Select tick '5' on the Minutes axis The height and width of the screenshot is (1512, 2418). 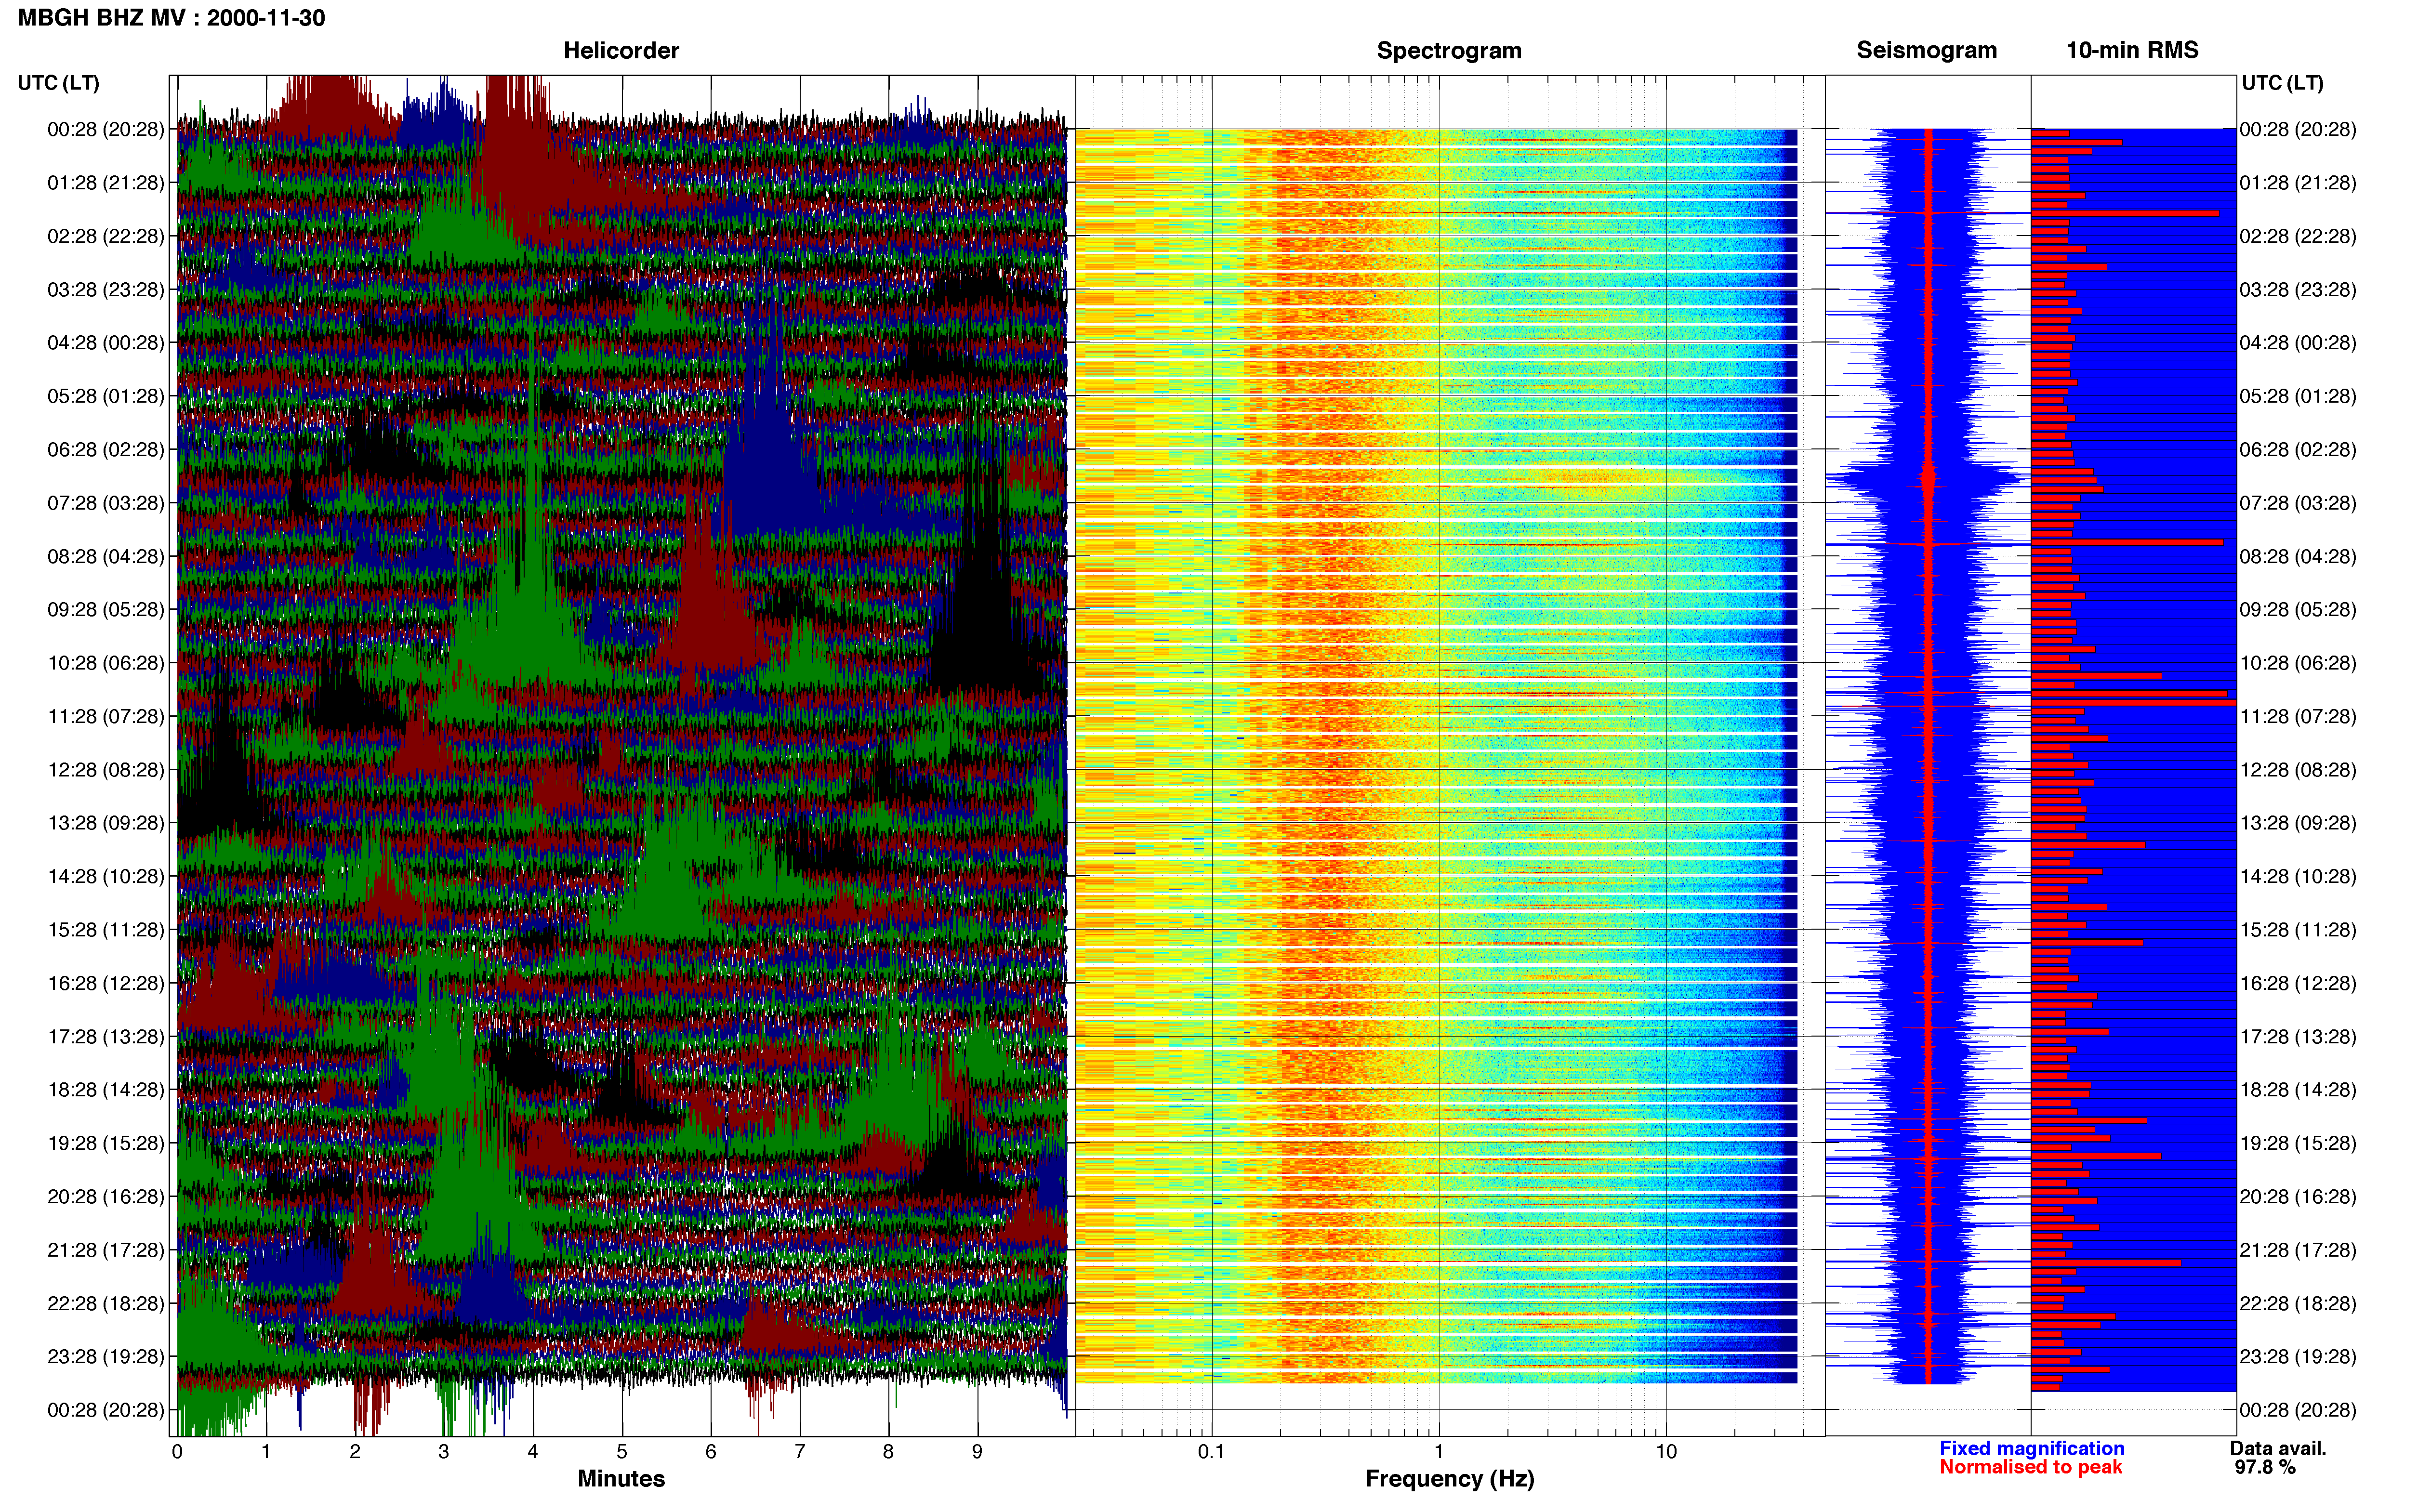pyautogui.click(x=622, y=1452)
